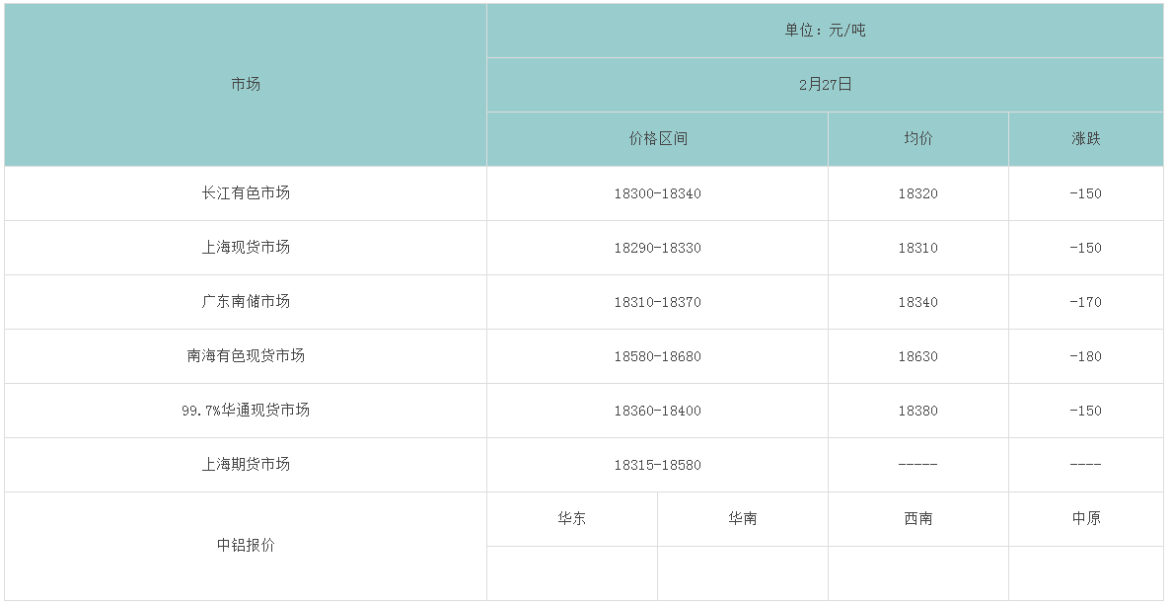Click the 中铝报价 row label

click(x=246, y=546)
